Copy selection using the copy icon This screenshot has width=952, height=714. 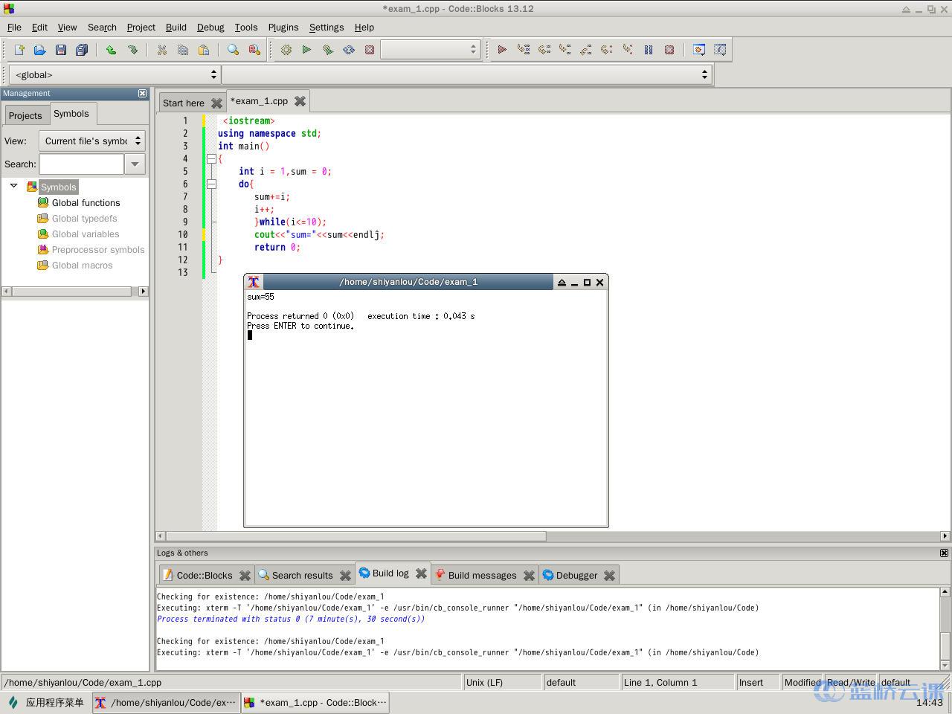pyautogui.click(x=183, y=50)
